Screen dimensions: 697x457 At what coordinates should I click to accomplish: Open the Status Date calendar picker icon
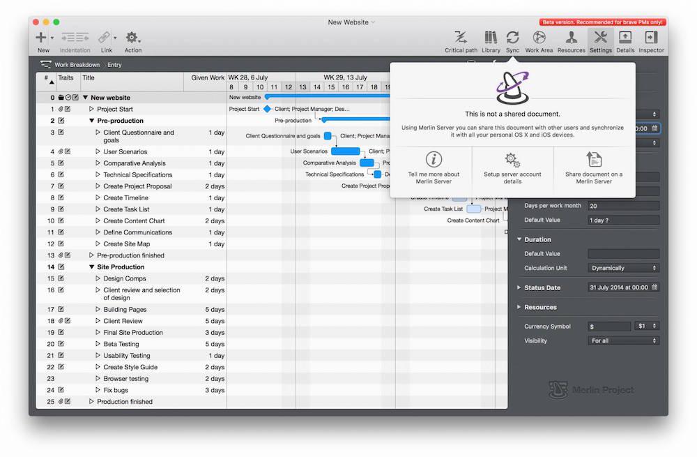pyautogui.click(x=654, y=287)
